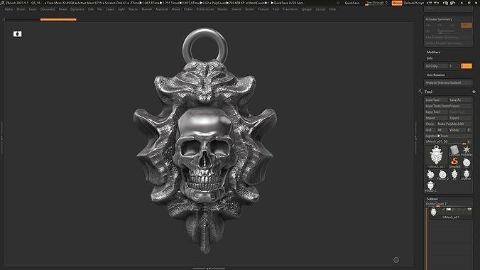480x270 pixels.
Task: Click the ZBrush logo icon
Action: [2, 3]
